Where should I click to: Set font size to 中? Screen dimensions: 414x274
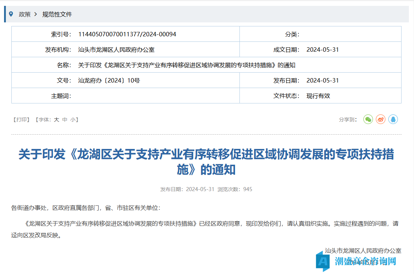[65, 120]
